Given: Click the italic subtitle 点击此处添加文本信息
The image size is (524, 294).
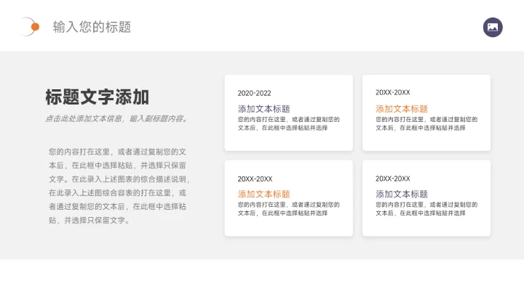Looking at the screenshot, I should (116, 118).
